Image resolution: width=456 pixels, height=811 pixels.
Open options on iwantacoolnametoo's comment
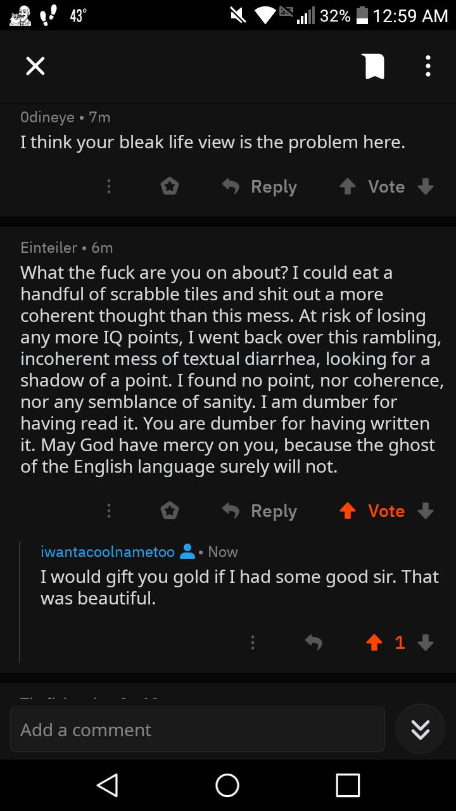pyautogui.click(x=252, y=642)
